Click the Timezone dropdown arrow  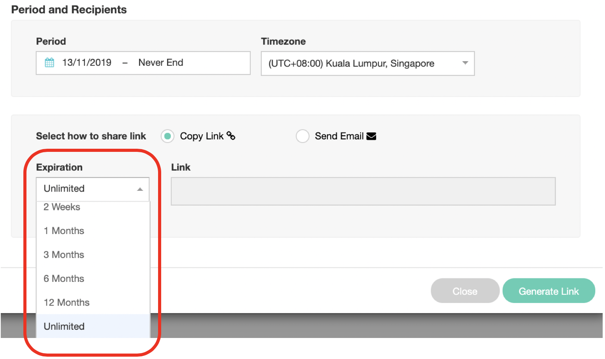tap(465, 63)
